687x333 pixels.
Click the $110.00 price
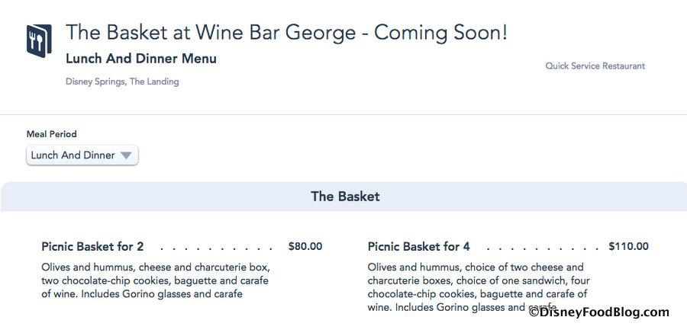coord(628,246)
